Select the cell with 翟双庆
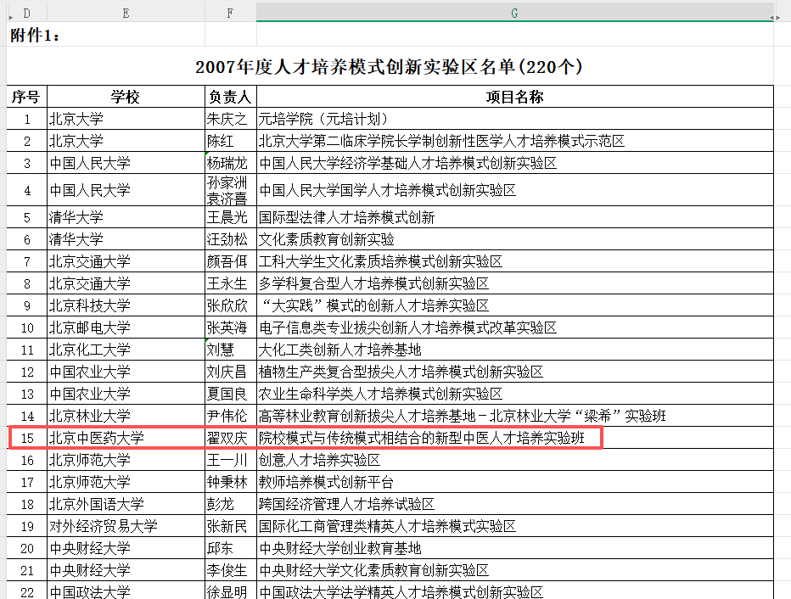Screen dimensions: 791x599 point(230,438)
